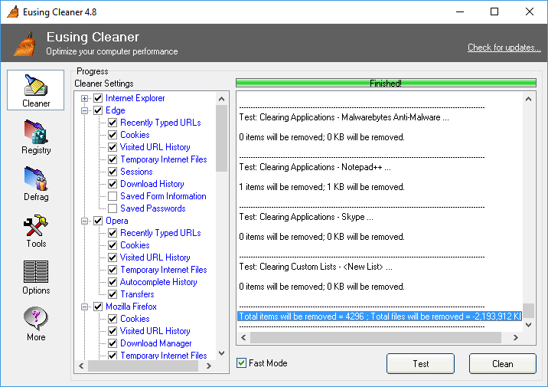Open the Defrag section icon

(36, 184)
